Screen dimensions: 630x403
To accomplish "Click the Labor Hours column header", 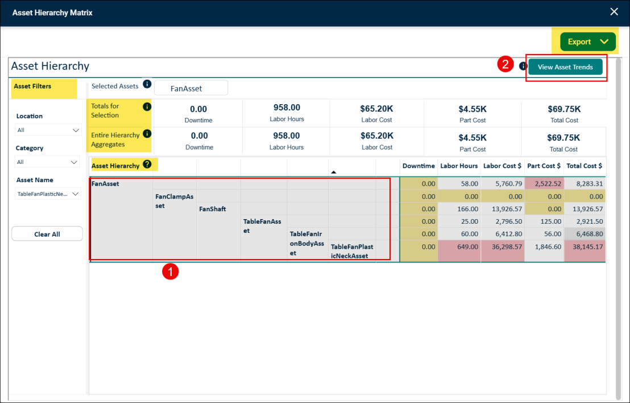I will (x=459, y=166).
